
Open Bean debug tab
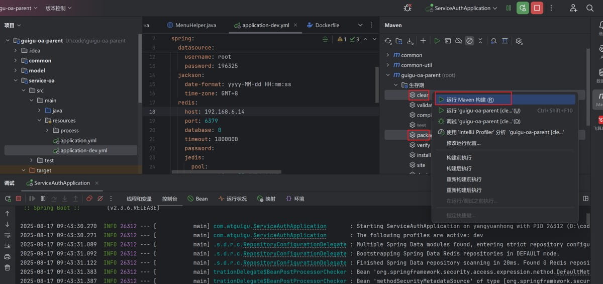click(x=197, y=199)
